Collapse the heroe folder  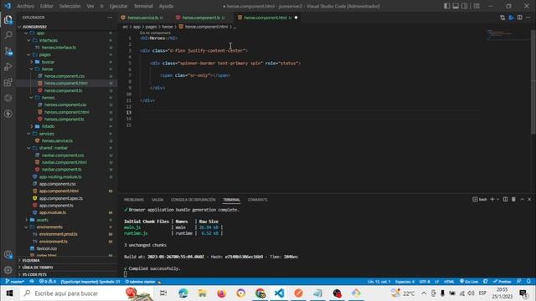click(32, 69)
